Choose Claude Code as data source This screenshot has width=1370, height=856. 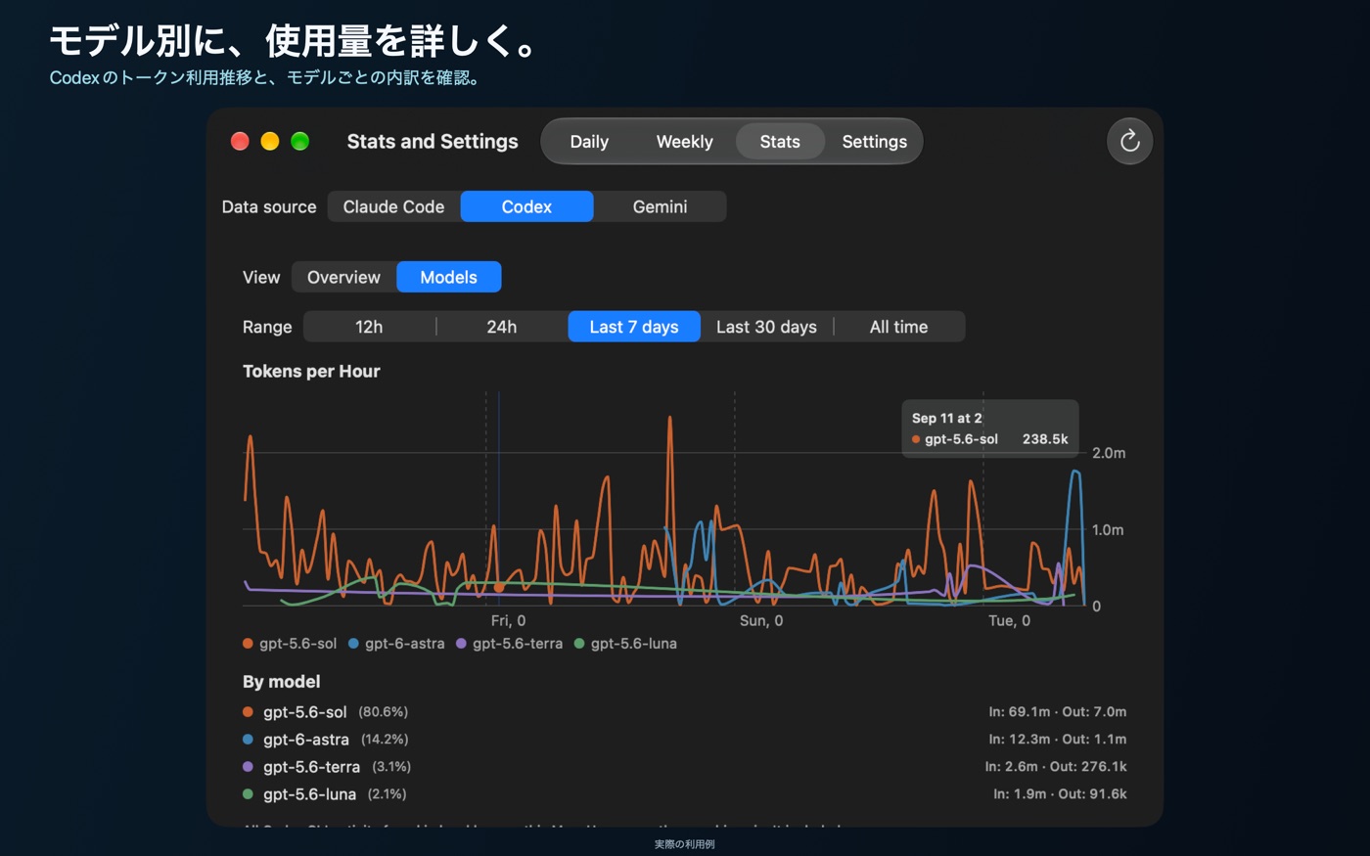click(x=393, y=206)
